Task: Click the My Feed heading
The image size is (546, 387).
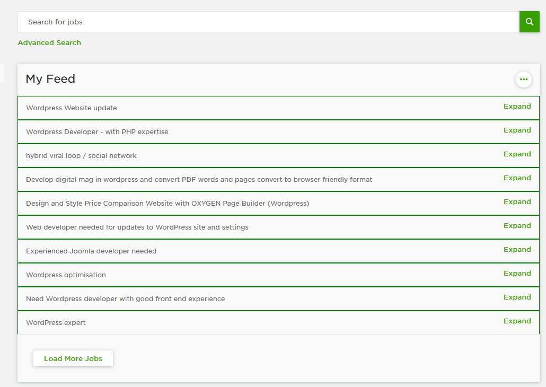Action: pyautogui.click(x=50, y=78)
